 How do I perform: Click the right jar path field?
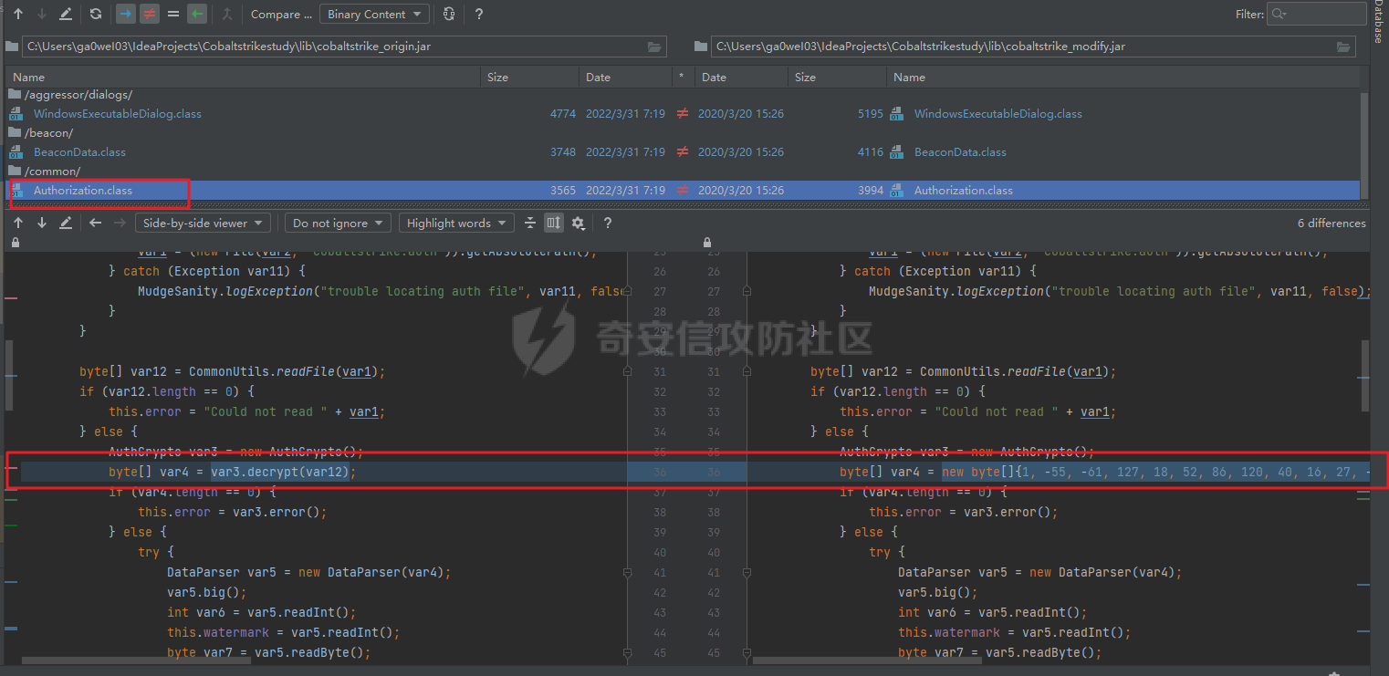tap(1033, 47)
